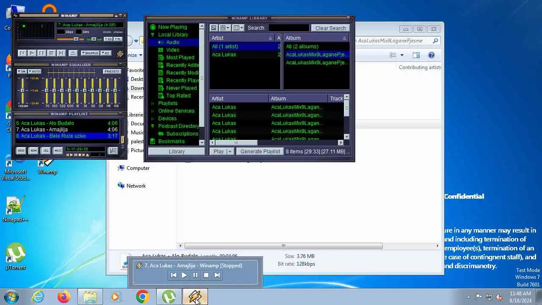Click the Library button at bottom left
The image size is (542, 305).
point(177,152)
